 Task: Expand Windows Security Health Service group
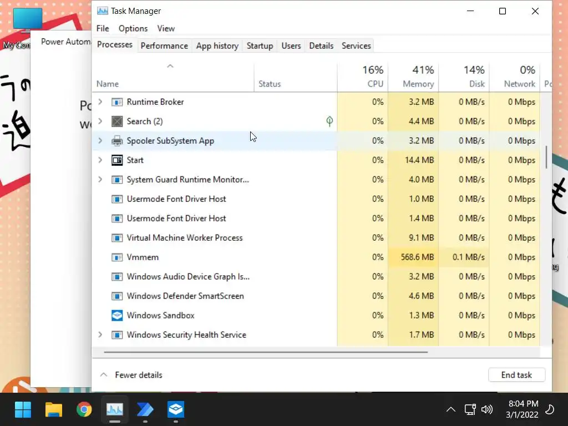click(100, 335)
